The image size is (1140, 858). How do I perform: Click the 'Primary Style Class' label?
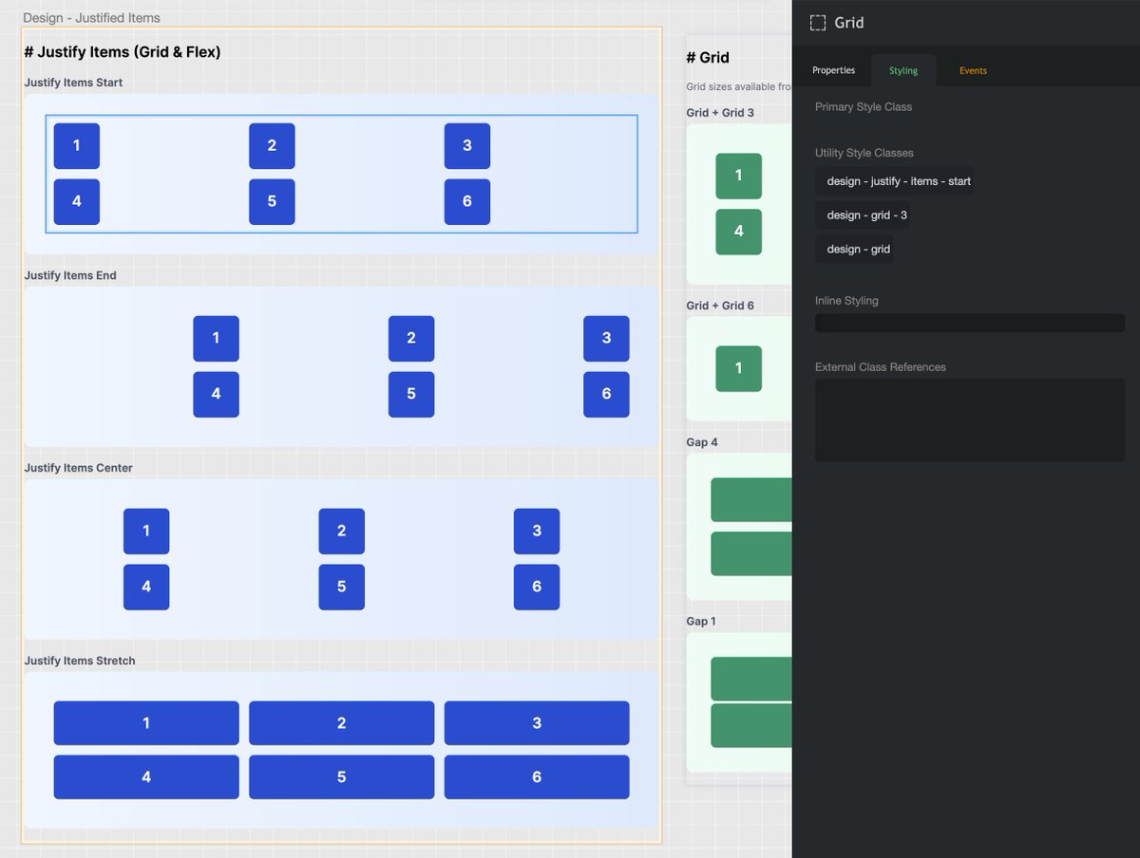click(x=864, y=107)
